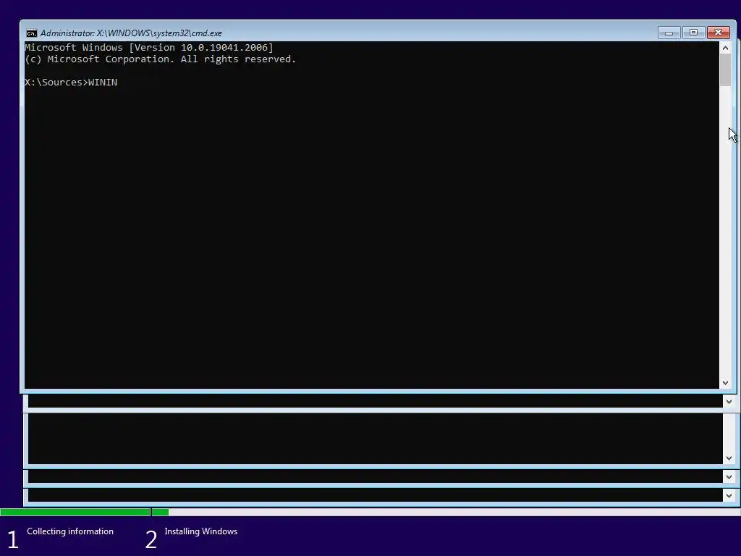The image size is (741, 556).
Task: Click the cmd.exe icon in title bar
Action: 32,33
